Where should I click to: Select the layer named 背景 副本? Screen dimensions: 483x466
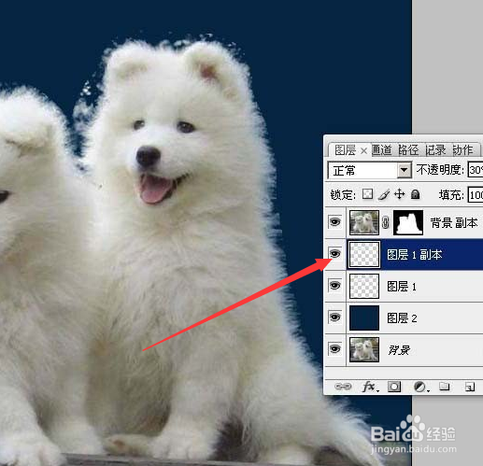click(453, 223)
